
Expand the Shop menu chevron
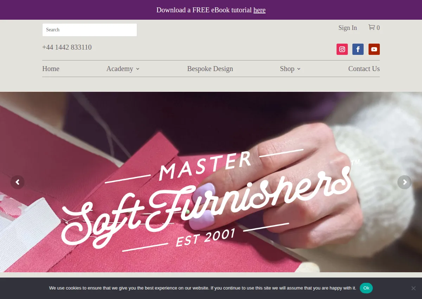[x=299, y=69]
